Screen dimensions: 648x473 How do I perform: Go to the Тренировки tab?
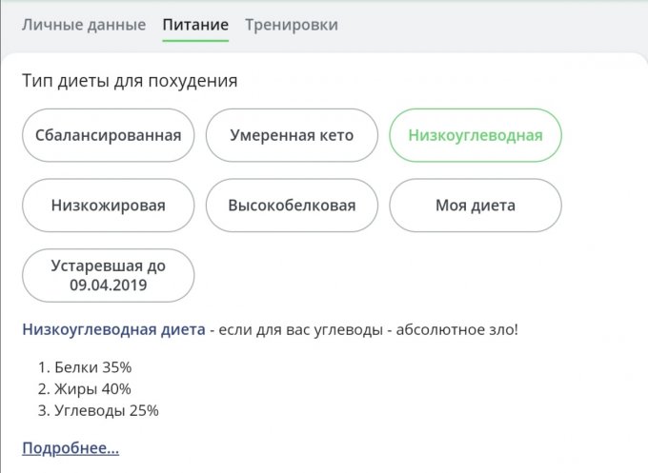[x=291, y=25]
